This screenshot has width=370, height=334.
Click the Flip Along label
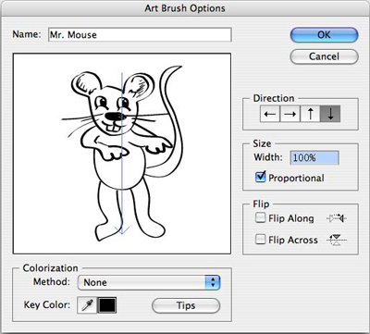pos(291,218)
